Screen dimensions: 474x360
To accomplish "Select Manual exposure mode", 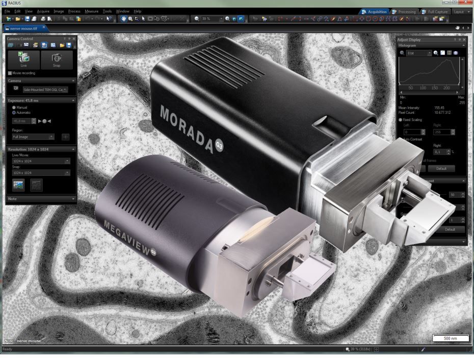I will (14, 107).
